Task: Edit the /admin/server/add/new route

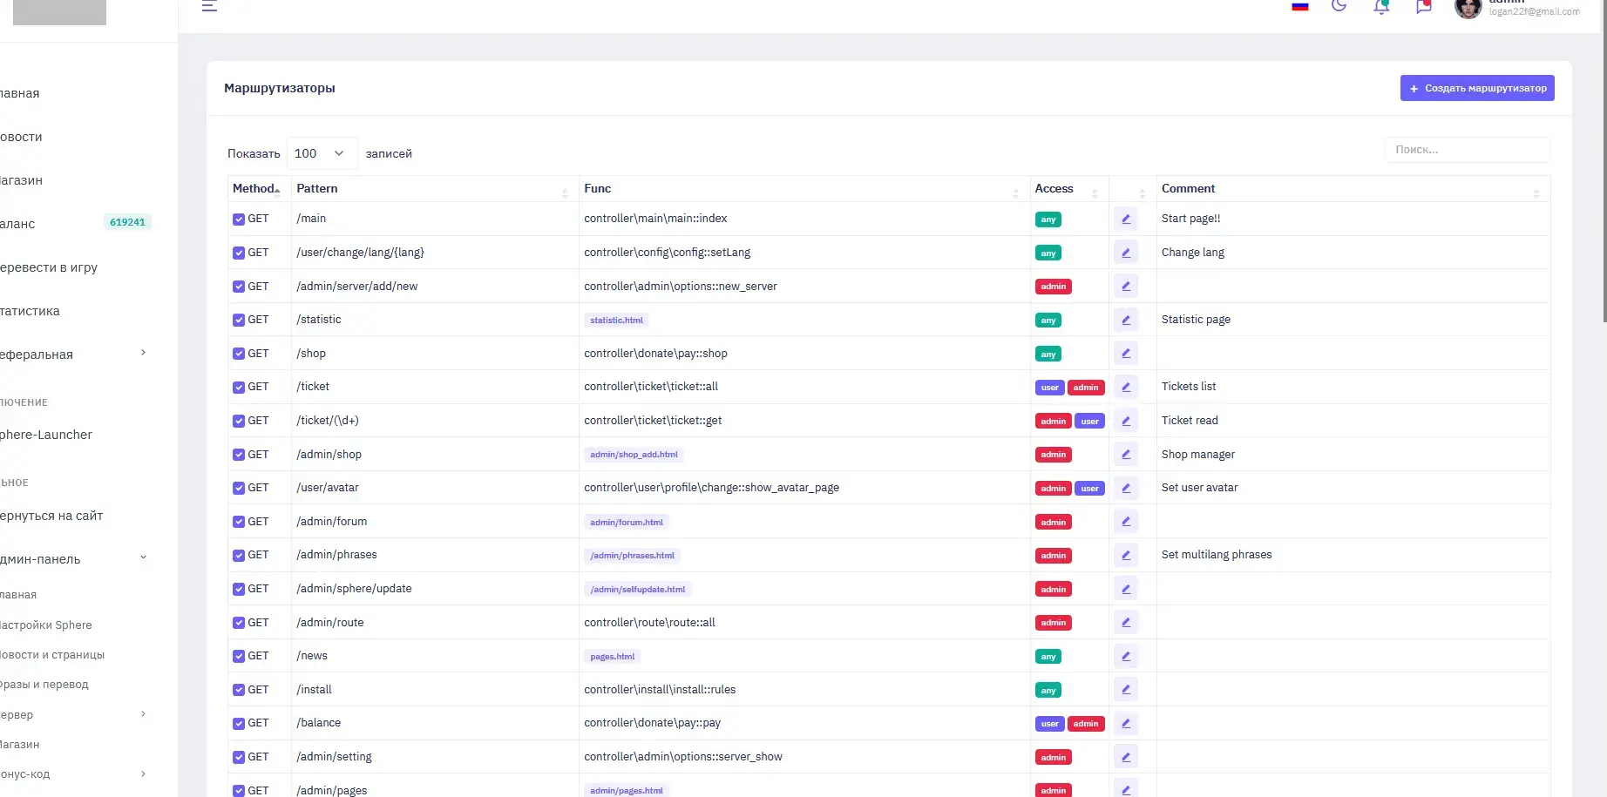Action: pos(1126,286)
